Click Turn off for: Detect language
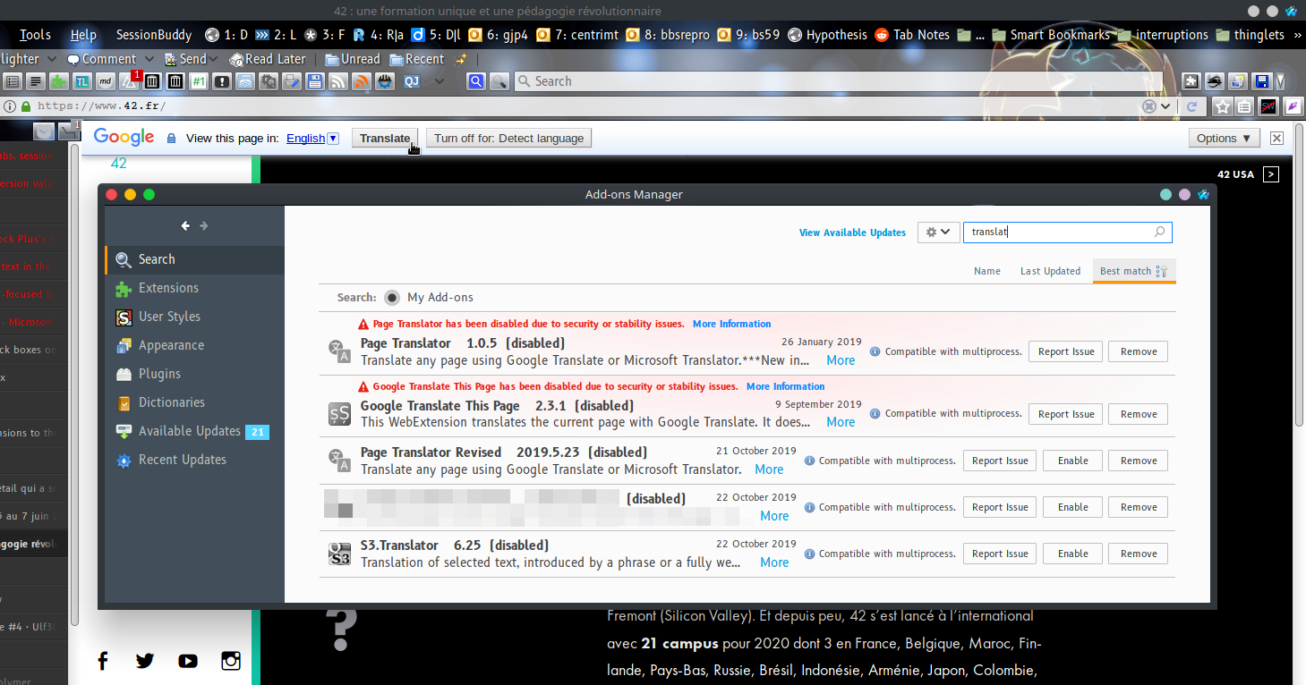The image size is (1306, 685). 508,139
